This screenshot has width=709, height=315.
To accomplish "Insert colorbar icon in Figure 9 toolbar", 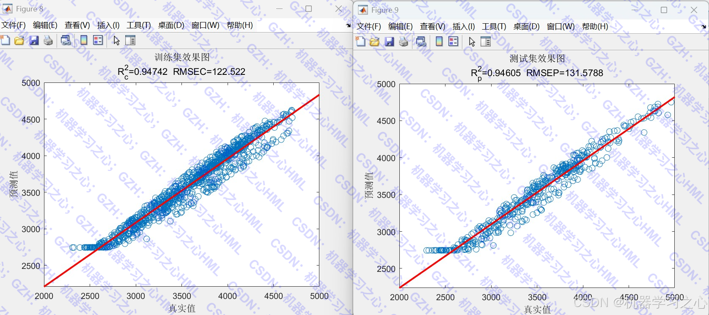I will [x=439, y=41].
